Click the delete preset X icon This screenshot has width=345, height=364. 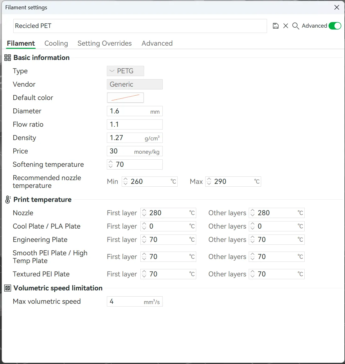click(286, 26)
